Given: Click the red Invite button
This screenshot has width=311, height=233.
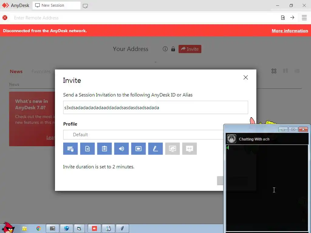Looking at the screenshot, I should point(190,49).
